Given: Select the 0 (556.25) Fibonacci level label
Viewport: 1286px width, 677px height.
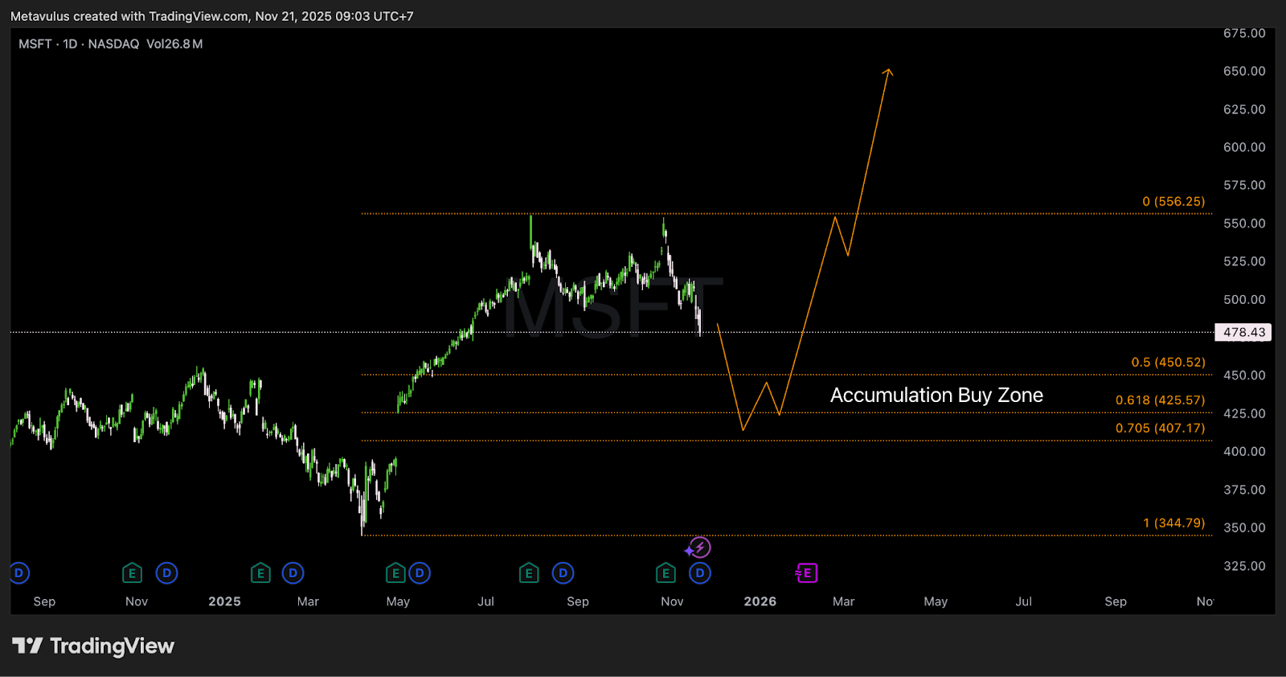Looking at the screenshot, I should click(1173, 202).
